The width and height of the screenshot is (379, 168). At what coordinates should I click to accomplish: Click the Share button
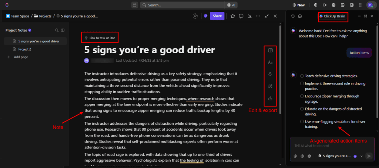tap(217, 16)
